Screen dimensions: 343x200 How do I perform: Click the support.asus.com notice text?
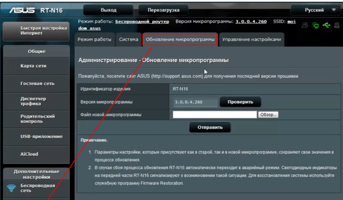188,76
